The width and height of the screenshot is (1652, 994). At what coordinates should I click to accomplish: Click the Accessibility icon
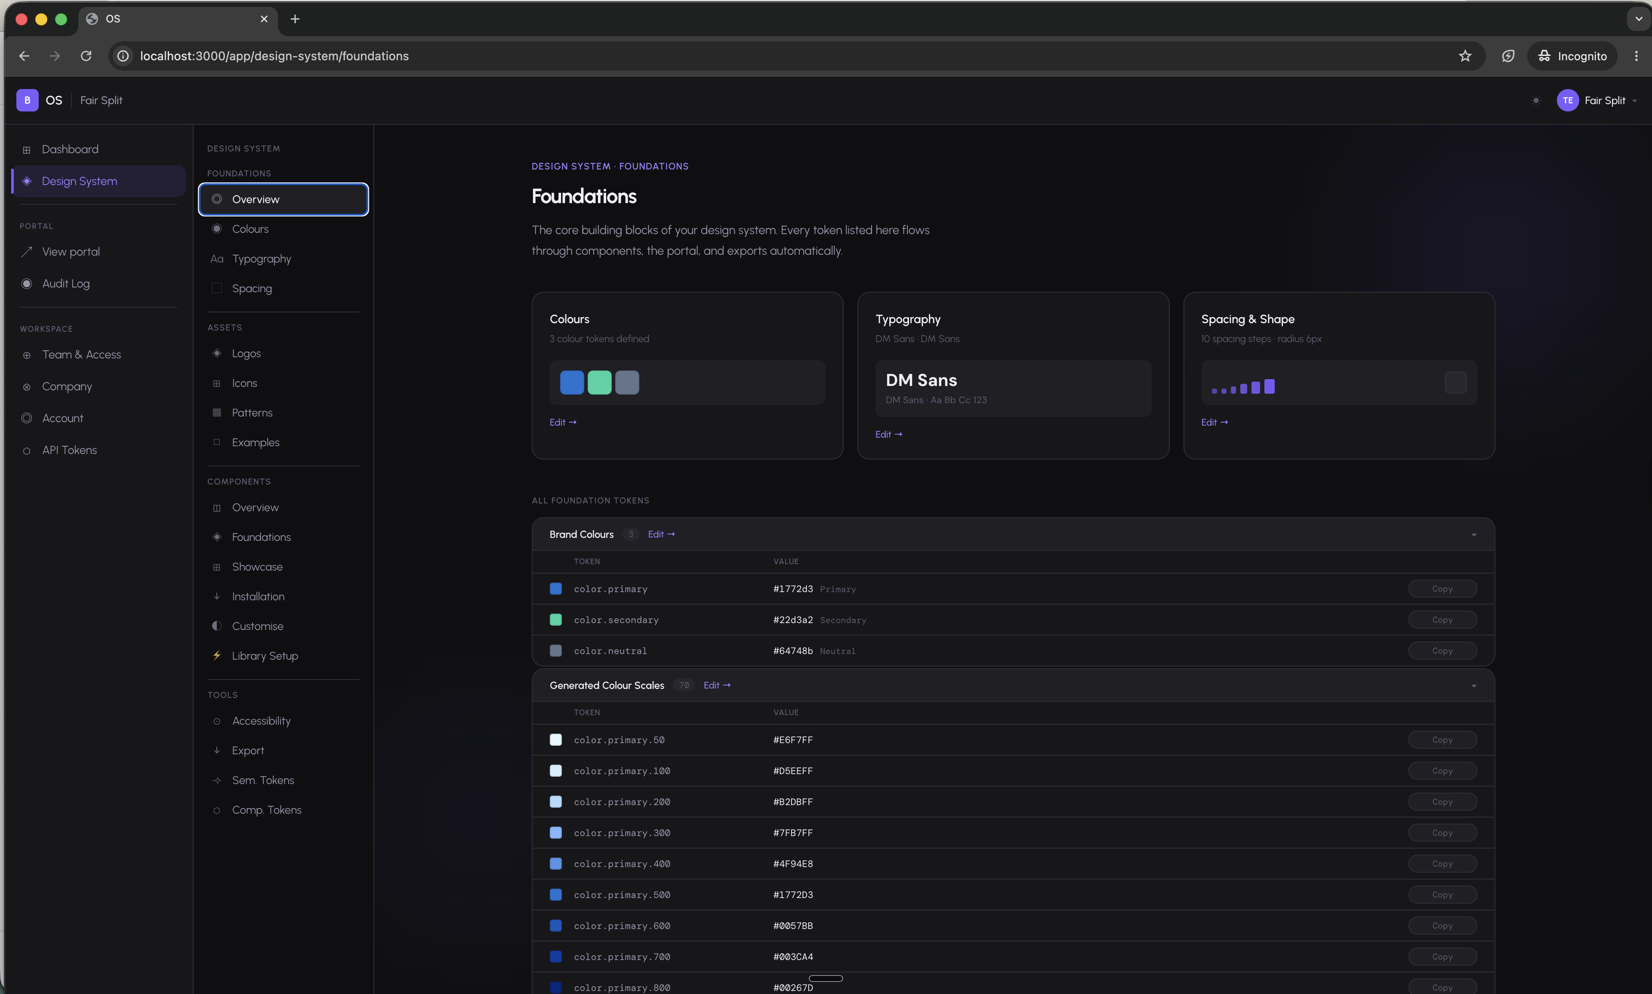pyautogui.click(x=217, y=721)
